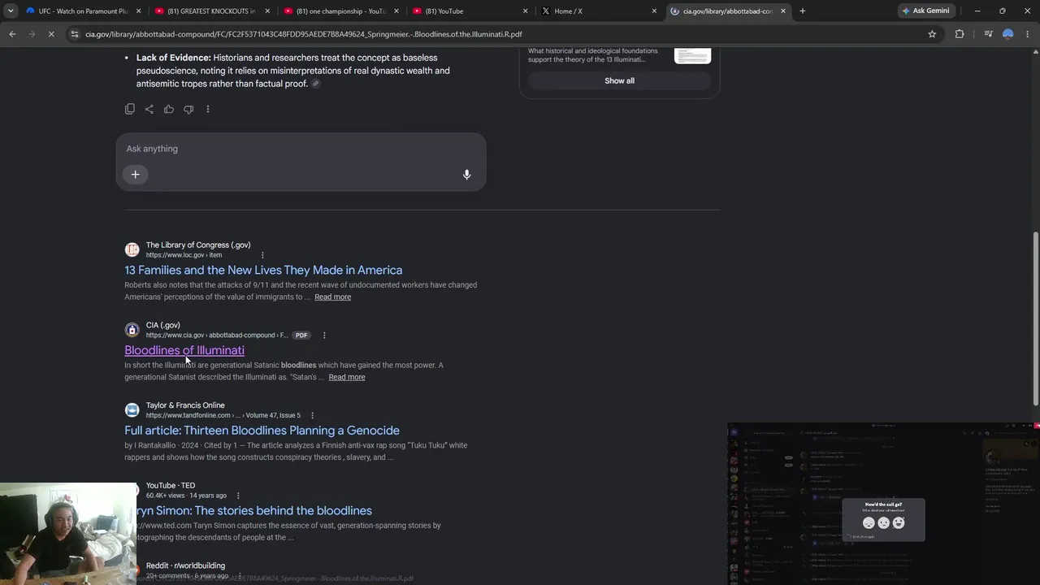Click the www.tandfonline.com URL breadcrumb
The width and height of the screenshot is (1040, 585).
tap(223, 415)
